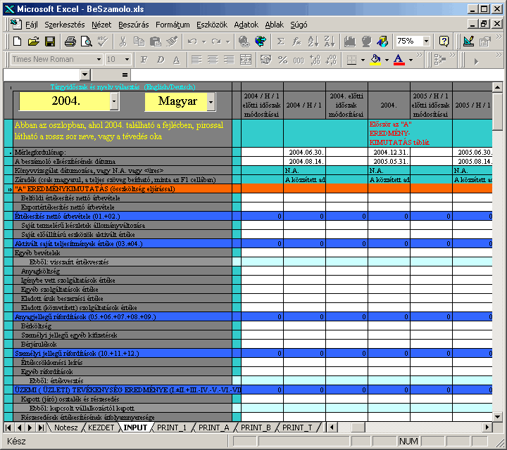Screen dimensions: 507x450
Task: Select the 'Bérköltség' row label
Action: coord(36,326)
